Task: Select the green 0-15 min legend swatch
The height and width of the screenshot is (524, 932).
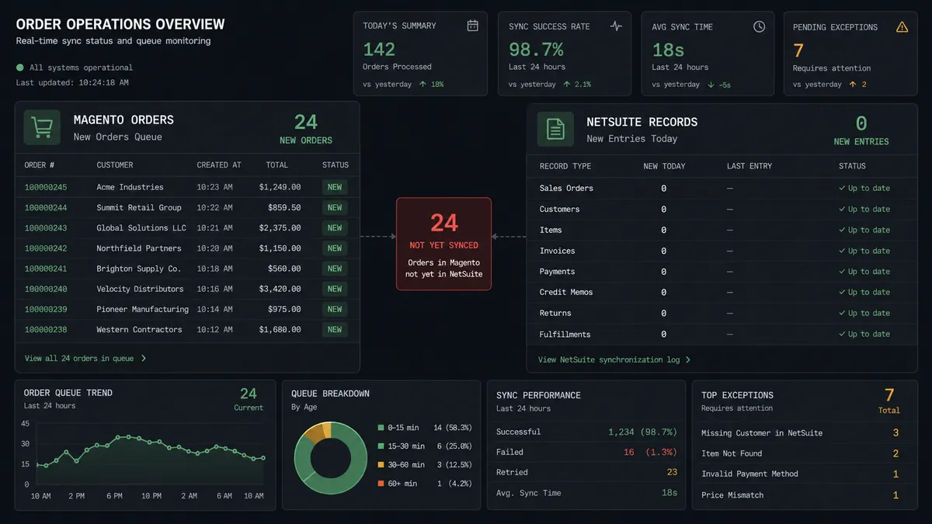Action: coord(381,428)
